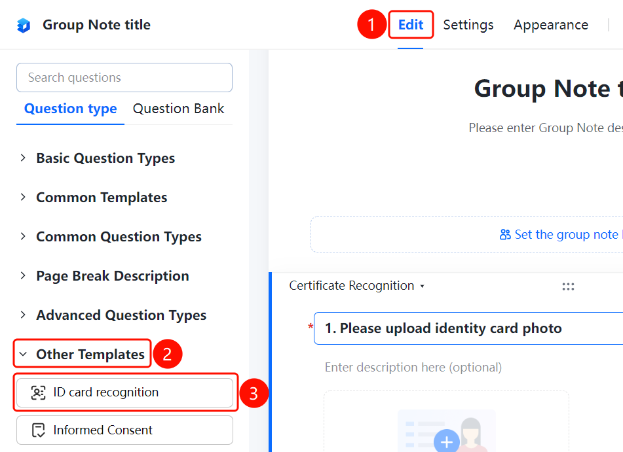623x452 pixels.
Task: Click the large Group Note form heading
Action: (x=548, y=88)
